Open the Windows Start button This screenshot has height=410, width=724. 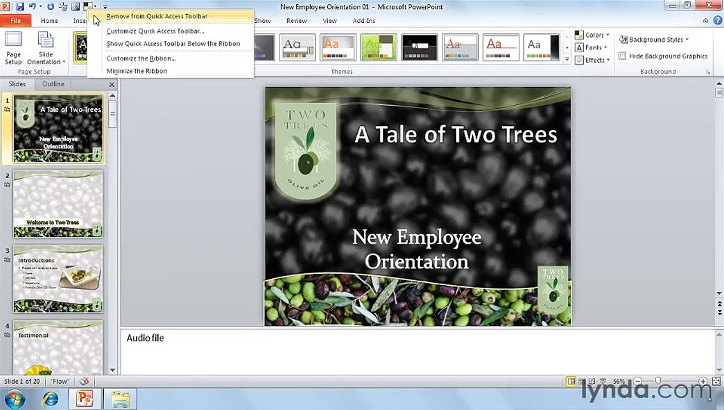tap(14, 399)
